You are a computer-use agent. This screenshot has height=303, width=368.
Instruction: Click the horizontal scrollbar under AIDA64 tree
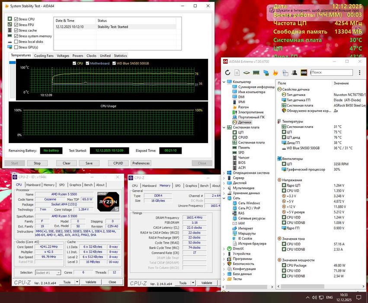click(x=247, y=287)
